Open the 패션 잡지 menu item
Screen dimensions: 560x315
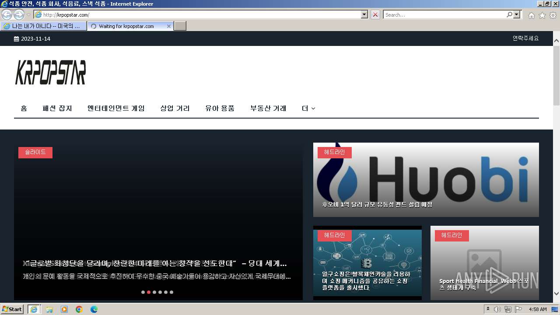click(x=57, y=108)
